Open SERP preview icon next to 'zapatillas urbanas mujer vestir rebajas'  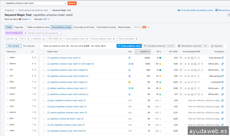87,70
